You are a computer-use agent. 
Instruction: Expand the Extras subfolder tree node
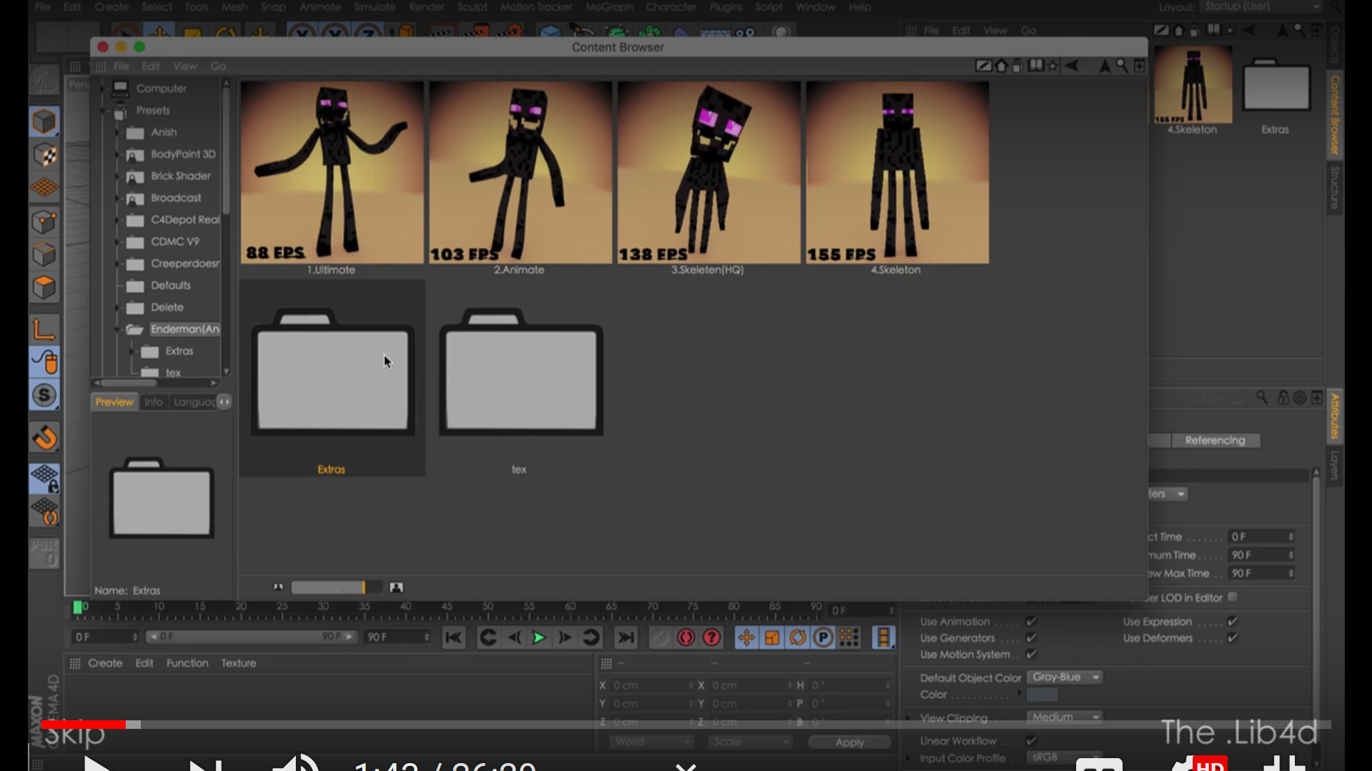click(132, 351)
